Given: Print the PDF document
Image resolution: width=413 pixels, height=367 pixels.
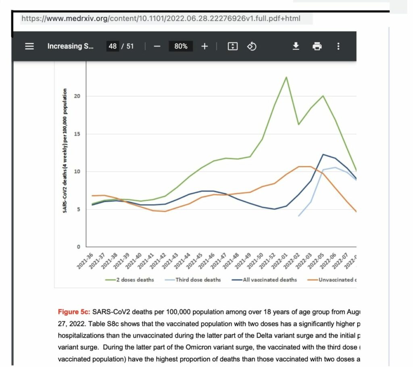Looking at the screenshot, I should [317, 46].
